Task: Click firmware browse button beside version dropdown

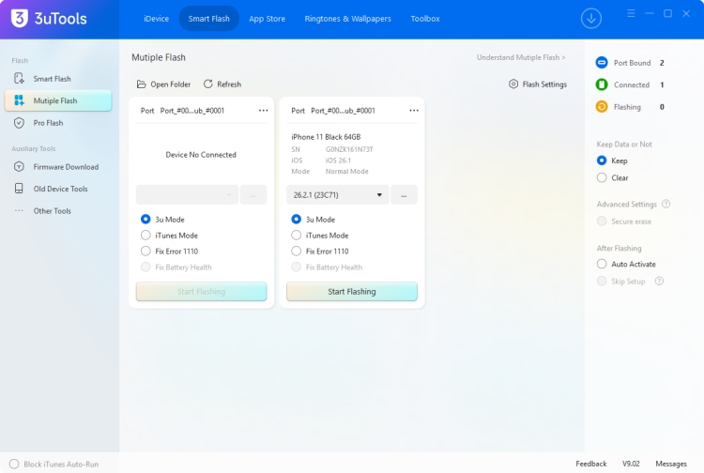Action: pos(404,195)
